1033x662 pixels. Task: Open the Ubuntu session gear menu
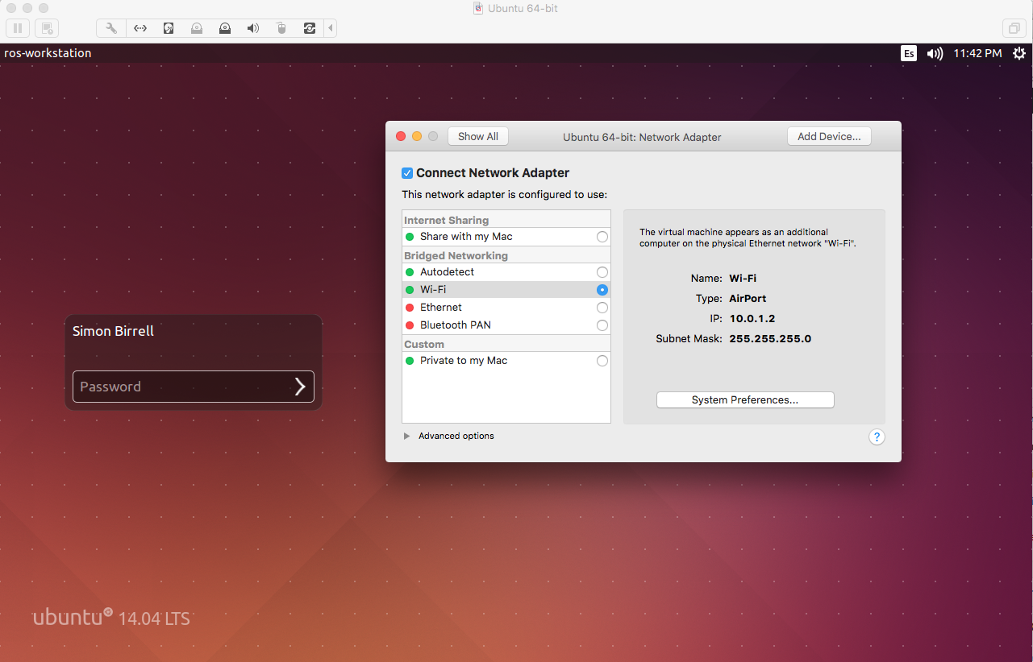pos(1019,53)
